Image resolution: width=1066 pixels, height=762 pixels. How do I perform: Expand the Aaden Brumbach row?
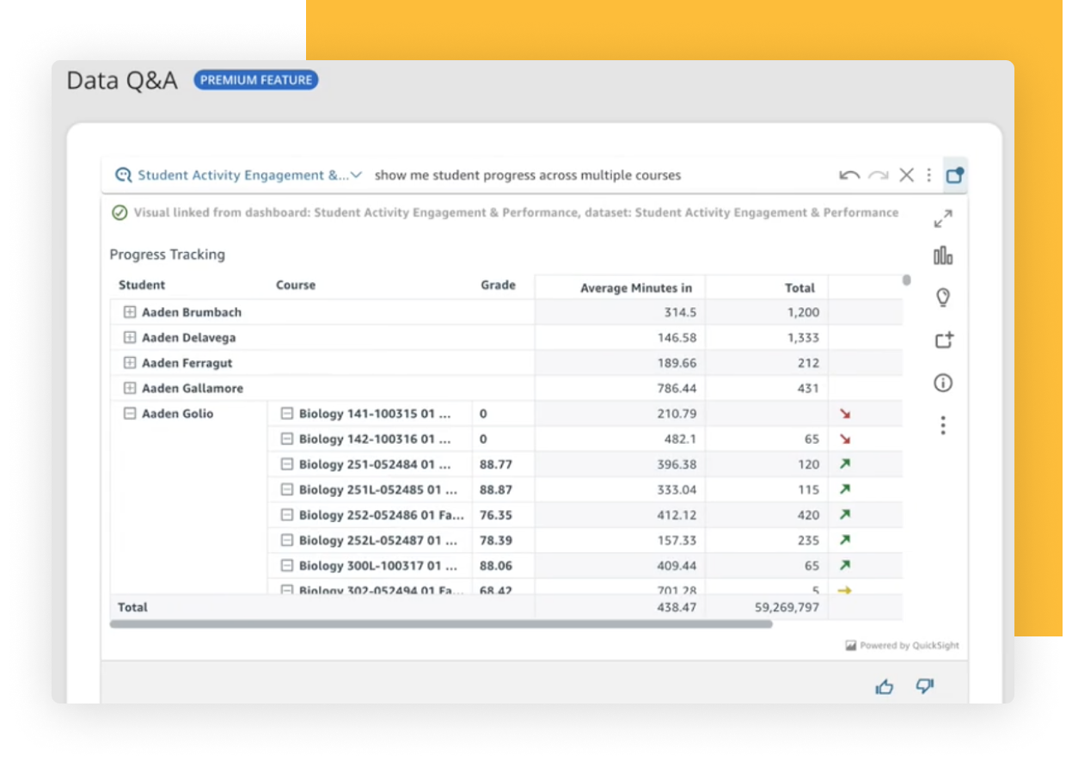tap(130, 312)
